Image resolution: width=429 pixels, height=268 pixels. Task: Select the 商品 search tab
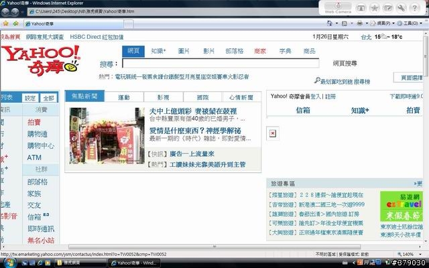310,51
